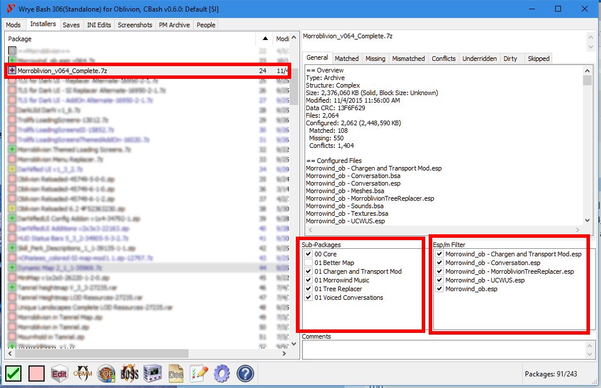Screen dimensions: 601x388
Task: Click the overview pane scroll-up arrow
Action: [x=587, y=71]
